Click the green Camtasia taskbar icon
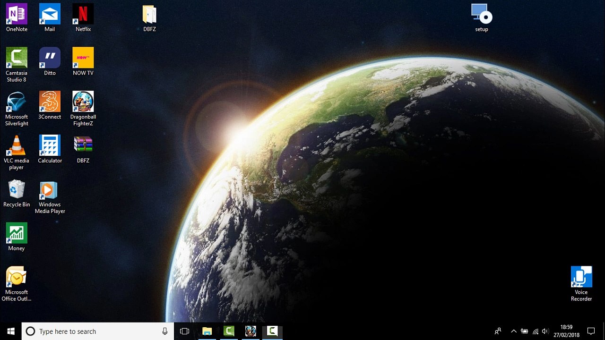This screenshot has height=340, width=605. click(x=229, y=331)
